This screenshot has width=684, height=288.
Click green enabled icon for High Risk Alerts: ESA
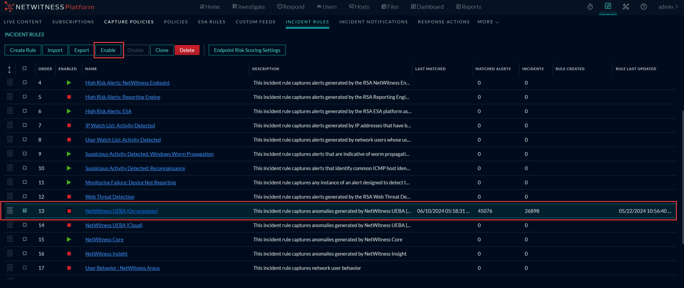pos(69,111)
